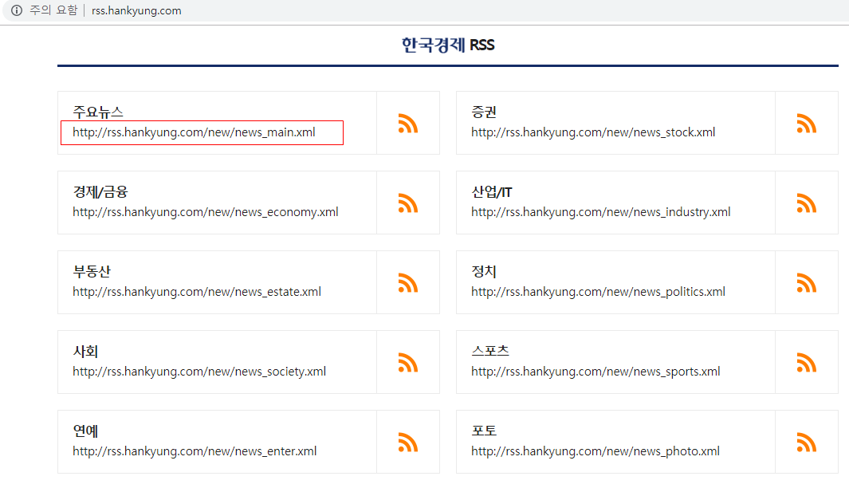849x488 pixels.
Task: Select the 부동산 category heading
Action: point(92,271)
